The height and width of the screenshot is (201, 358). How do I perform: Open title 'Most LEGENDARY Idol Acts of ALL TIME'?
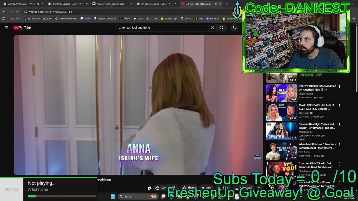pos(316,107)
